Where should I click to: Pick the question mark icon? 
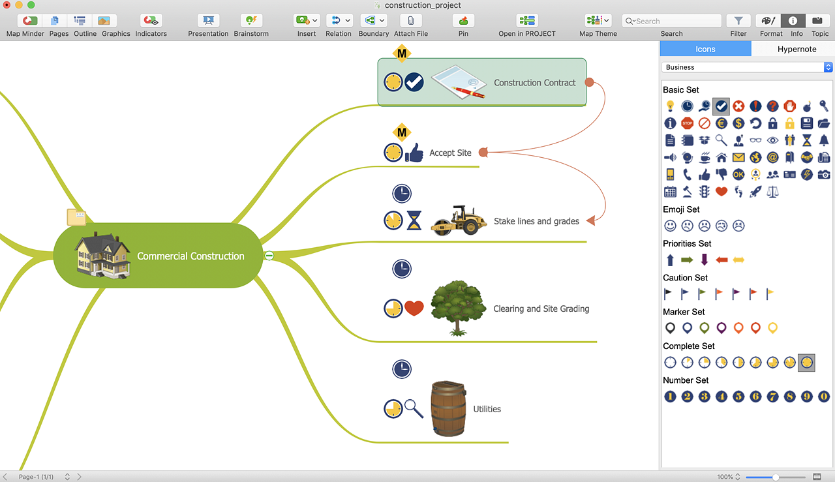772,106
